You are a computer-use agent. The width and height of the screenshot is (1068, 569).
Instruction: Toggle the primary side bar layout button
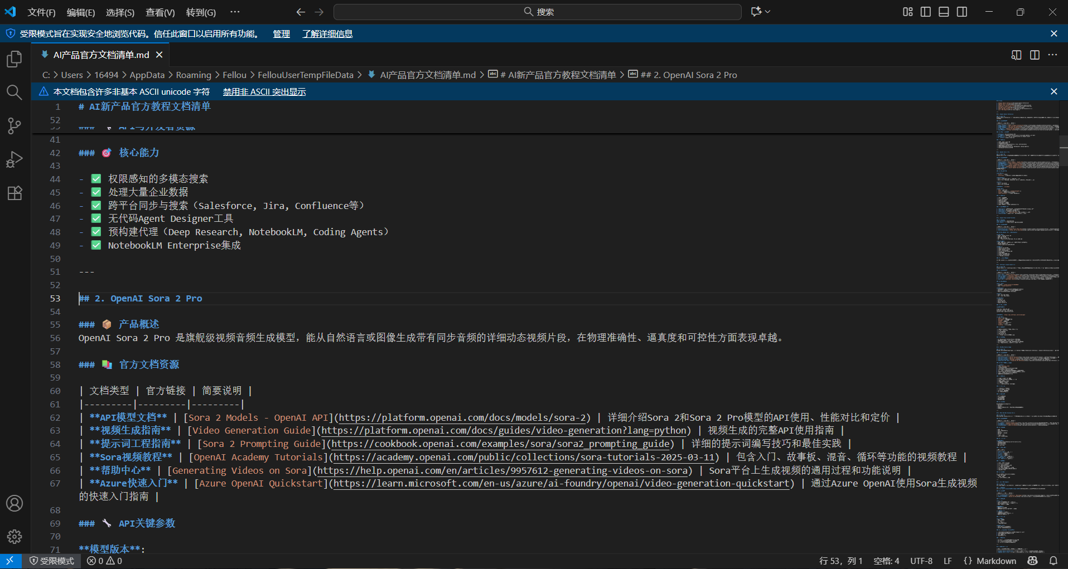point(926,12)
